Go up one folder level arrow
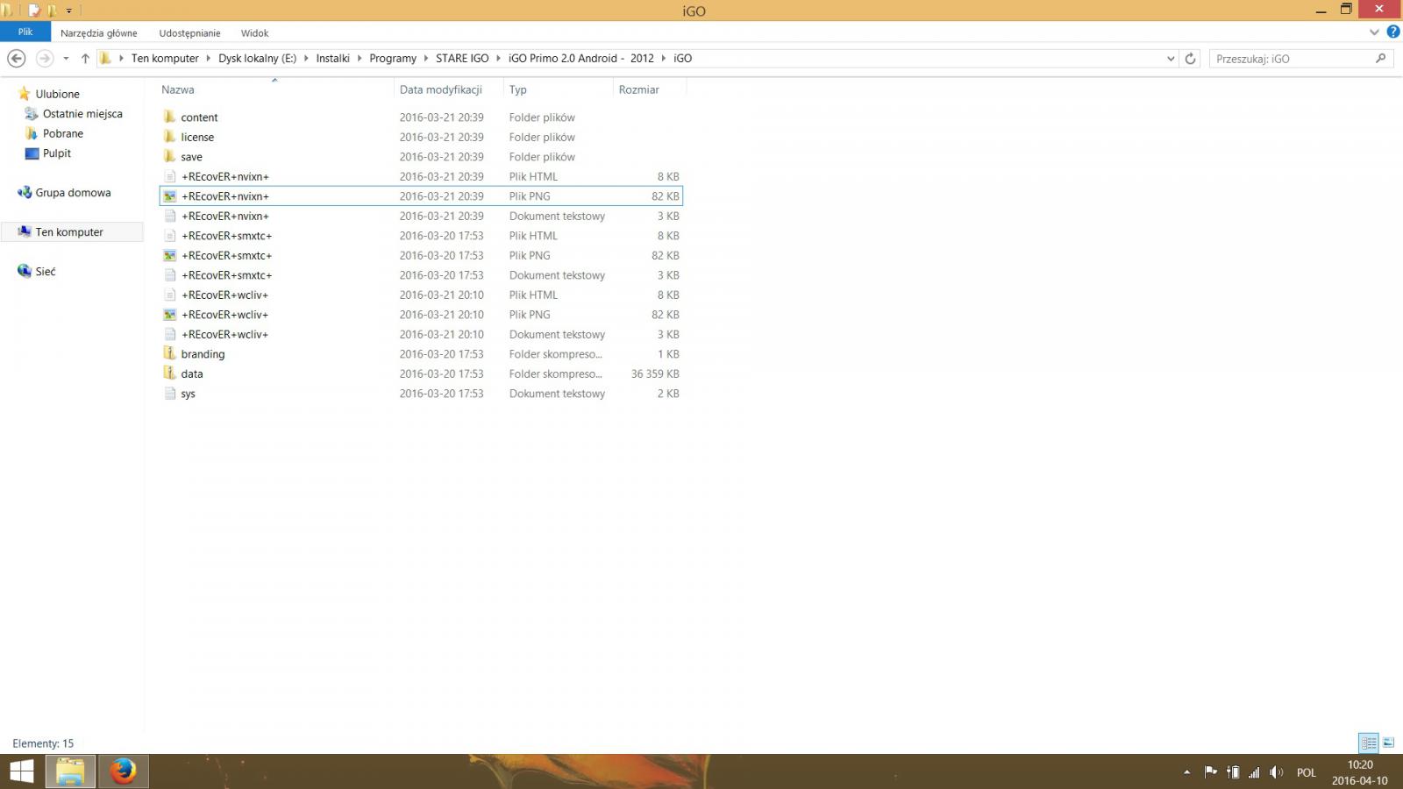Image resolution: width=1403 pixels, height=789 pixels. [85, 59]
